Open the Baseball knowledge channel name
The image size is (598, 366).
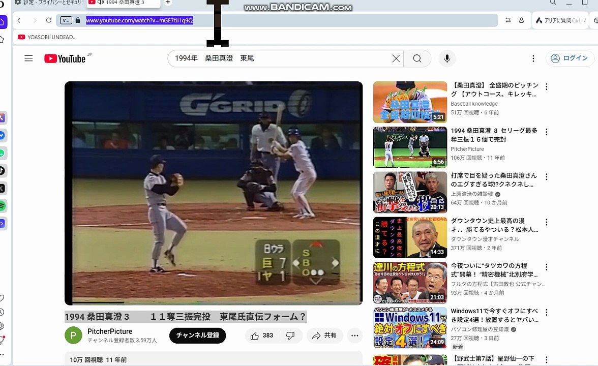(474, 104)
